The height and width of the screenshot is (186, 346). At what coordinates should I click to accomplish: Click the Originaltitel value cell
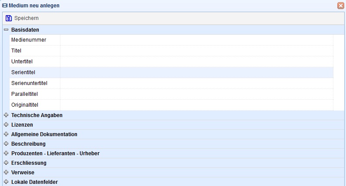(x=196, y=105)
